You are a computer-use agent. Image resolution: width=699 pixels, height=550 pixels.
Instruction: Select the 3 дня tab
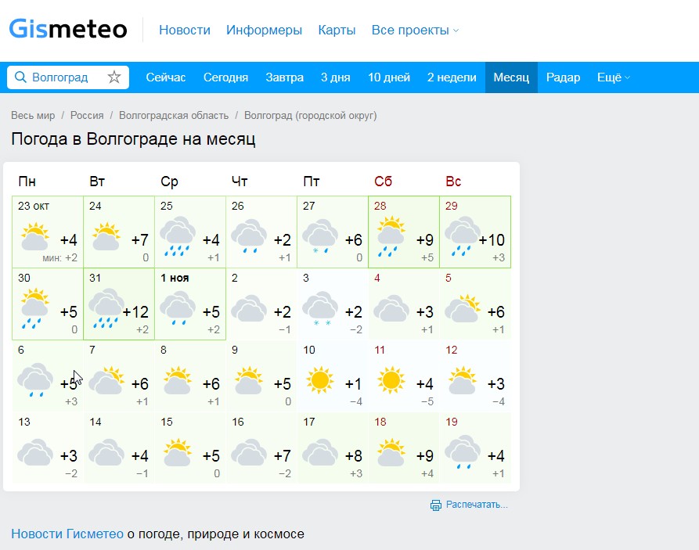tap(335, 77)
